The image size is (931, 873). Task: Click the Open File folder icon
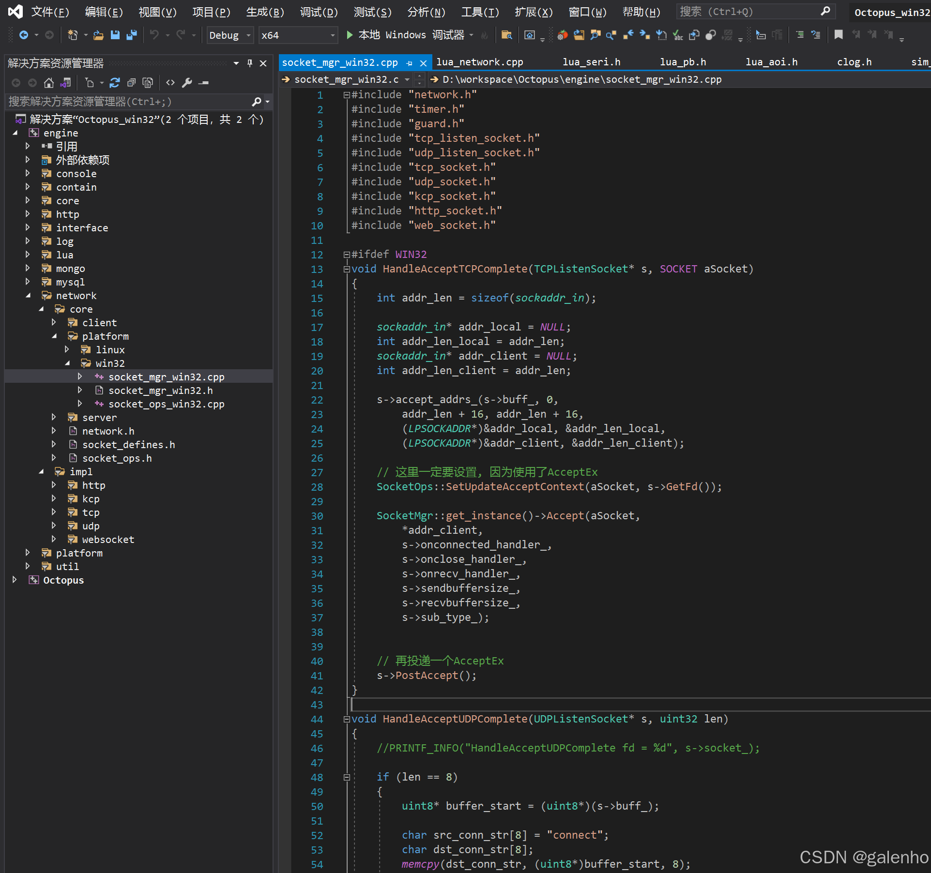click(x=98, y=35)
